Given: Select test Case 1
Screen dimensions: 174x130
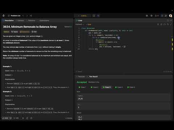Looking at the screenshot, I should click(x=82, y=87).
